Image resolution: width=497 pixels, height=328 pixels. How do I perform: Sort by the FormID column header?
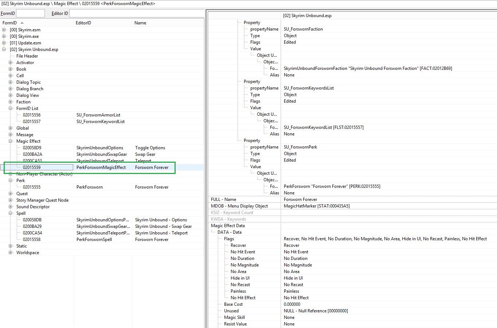tap(36, 23)
